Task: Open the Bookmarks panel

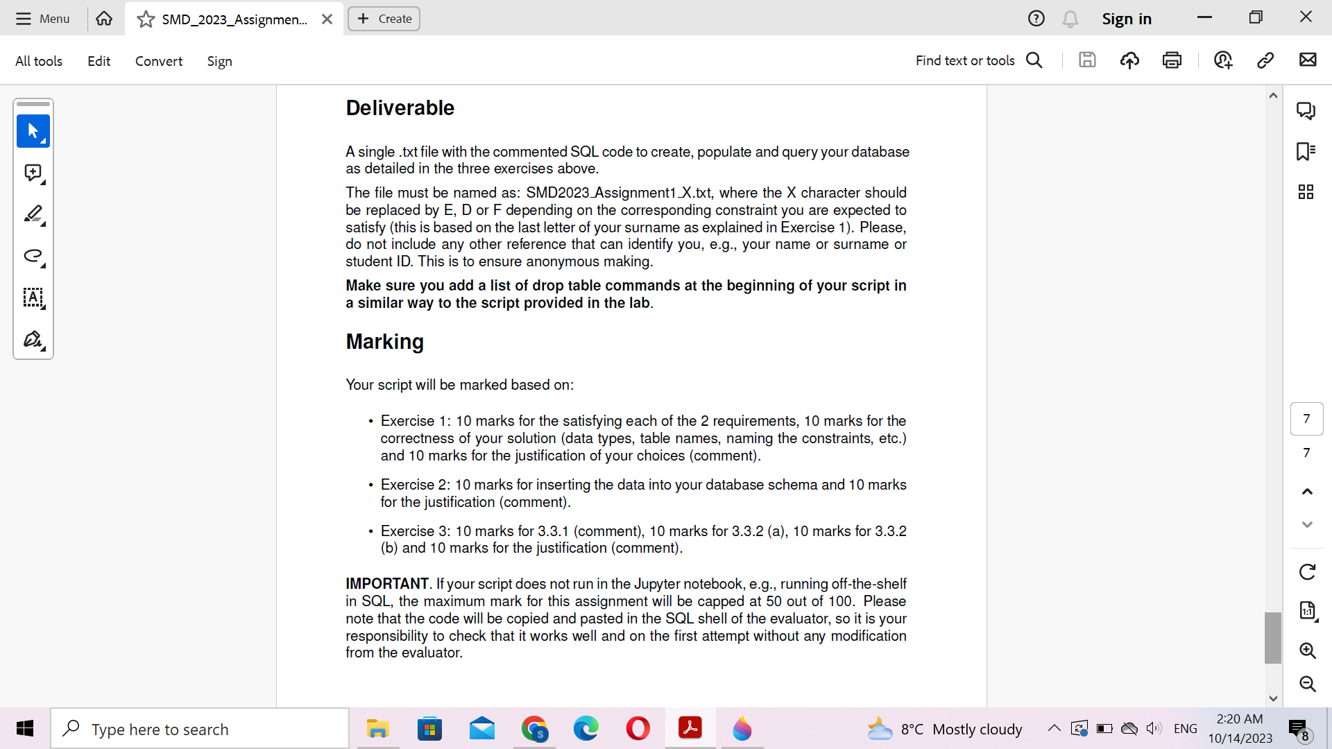Action: (x=1306, y=152)
